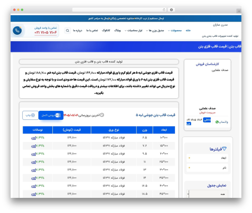
Task: Click the WhatsApp icon for the sales expert
Action: pos(217,122)
